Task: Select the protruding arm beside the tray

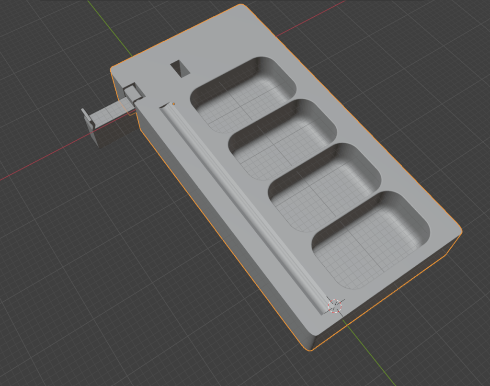Action: coord(111,113)
